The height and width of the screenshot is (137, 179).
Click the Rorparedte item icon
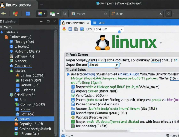tap(73, 87)
